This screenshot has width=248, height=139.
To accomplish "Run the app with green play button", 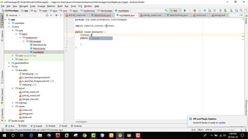I will pos(185,10).
